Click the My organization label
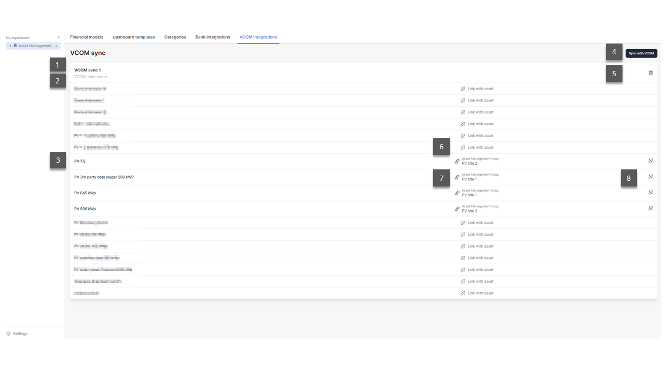Viewport: 664px width, 373px height. pos(18,38)
